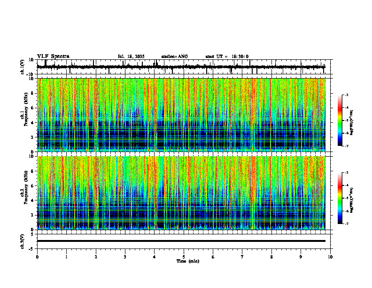Click the time axis tick label "9"
This screenshot has width=372, height=288.
301,257
